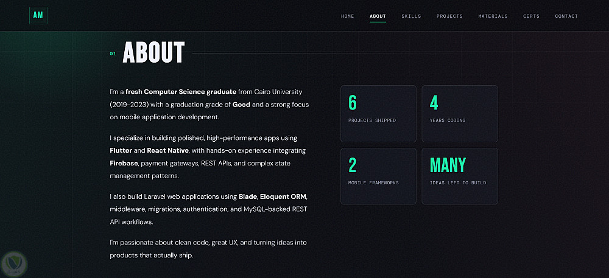Open the Skills section link
609x278 pixels.
[x=411, y=16]
